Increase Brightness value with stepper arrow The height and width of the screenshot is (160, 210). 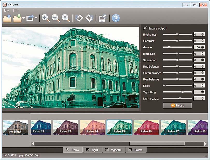tap(202, 33)
